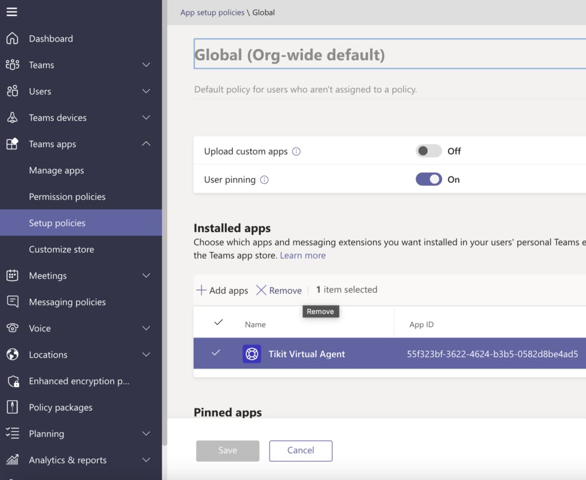
Task: Click the Teams devices bell icon
Action: click(12, 118)
